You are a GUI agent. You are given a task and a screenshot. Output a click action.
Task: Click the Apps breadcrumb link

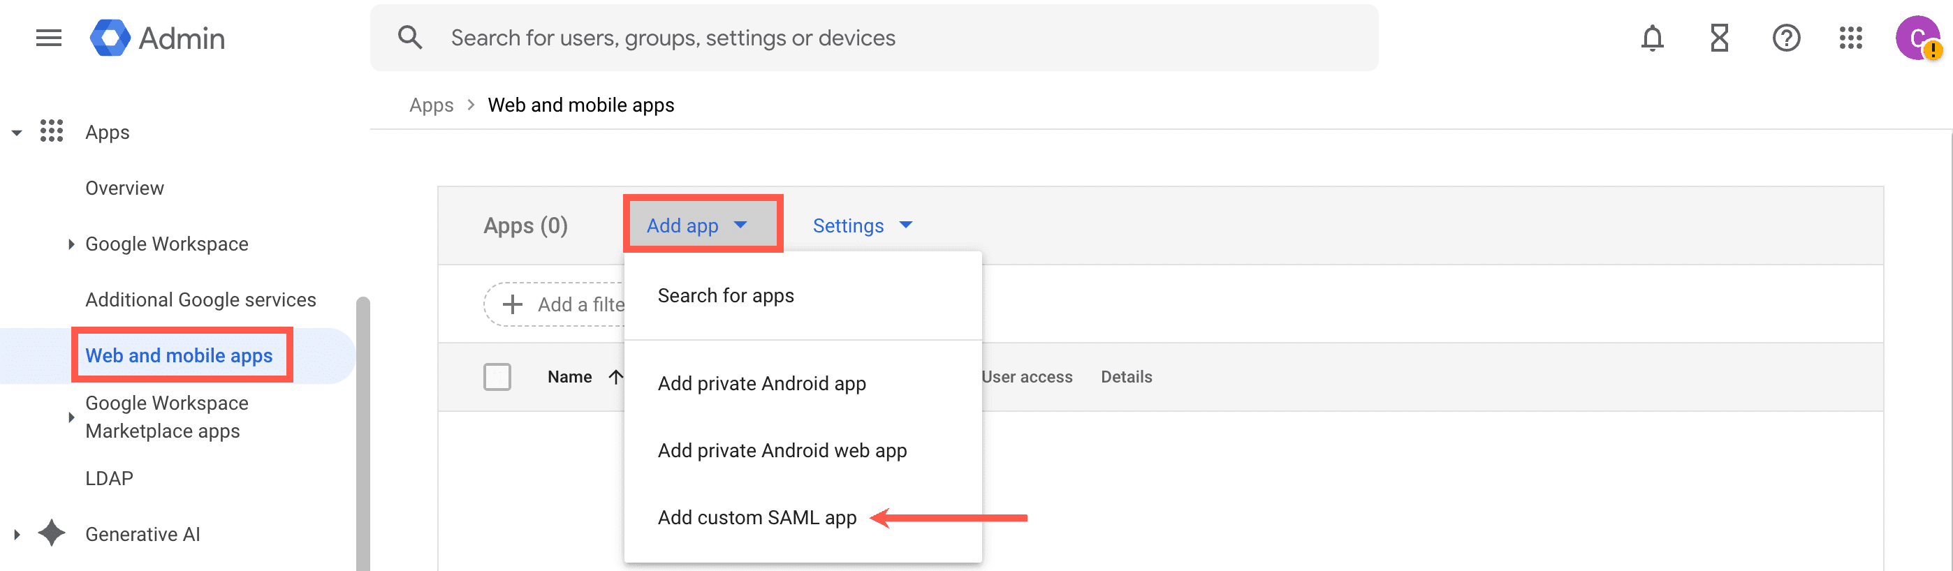pyautogui.click(x=431, y=105)
